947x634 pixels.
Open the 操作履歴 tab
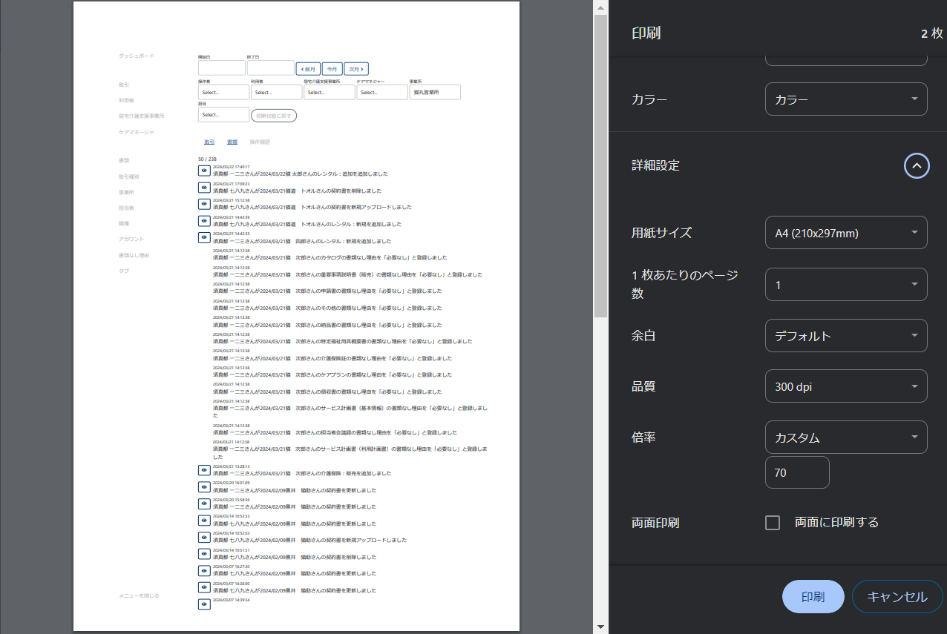[260, 141]
